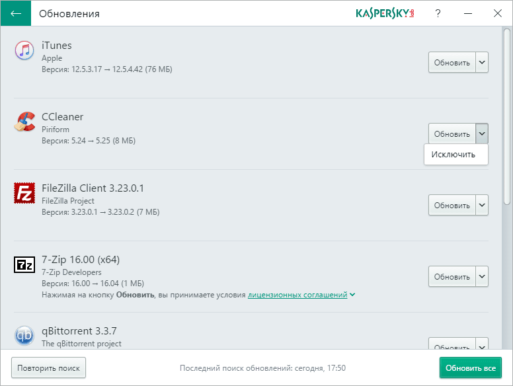This screenshot has height=386, width=513.
Task: Update iTunes with the Обновить button
Action: (x=452, y=62)
